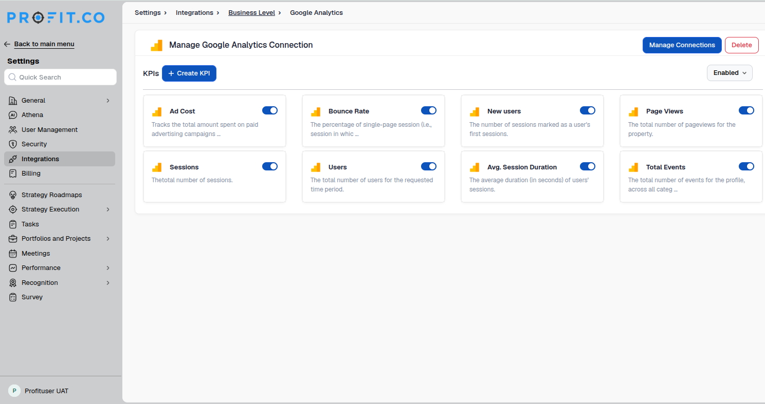Expand the General submenu chevron

(108, 101)
